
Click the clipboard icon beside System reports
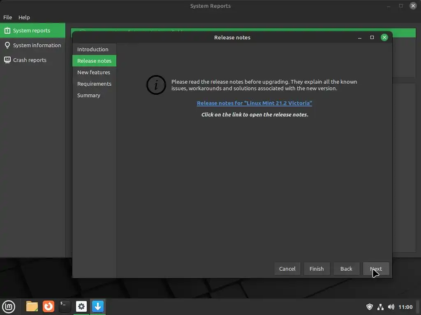pyautogui.click(x=7, y=30)
